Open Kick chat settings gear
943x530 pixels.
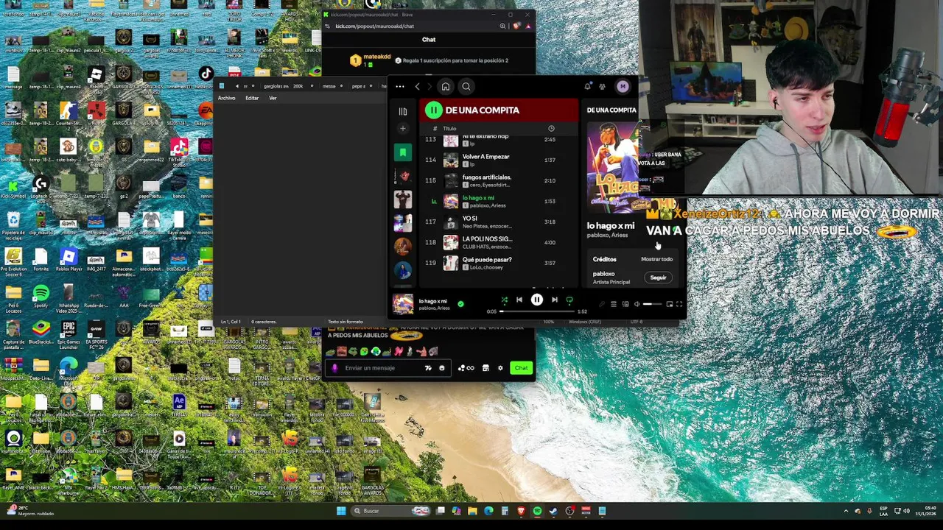pos(500,368)
